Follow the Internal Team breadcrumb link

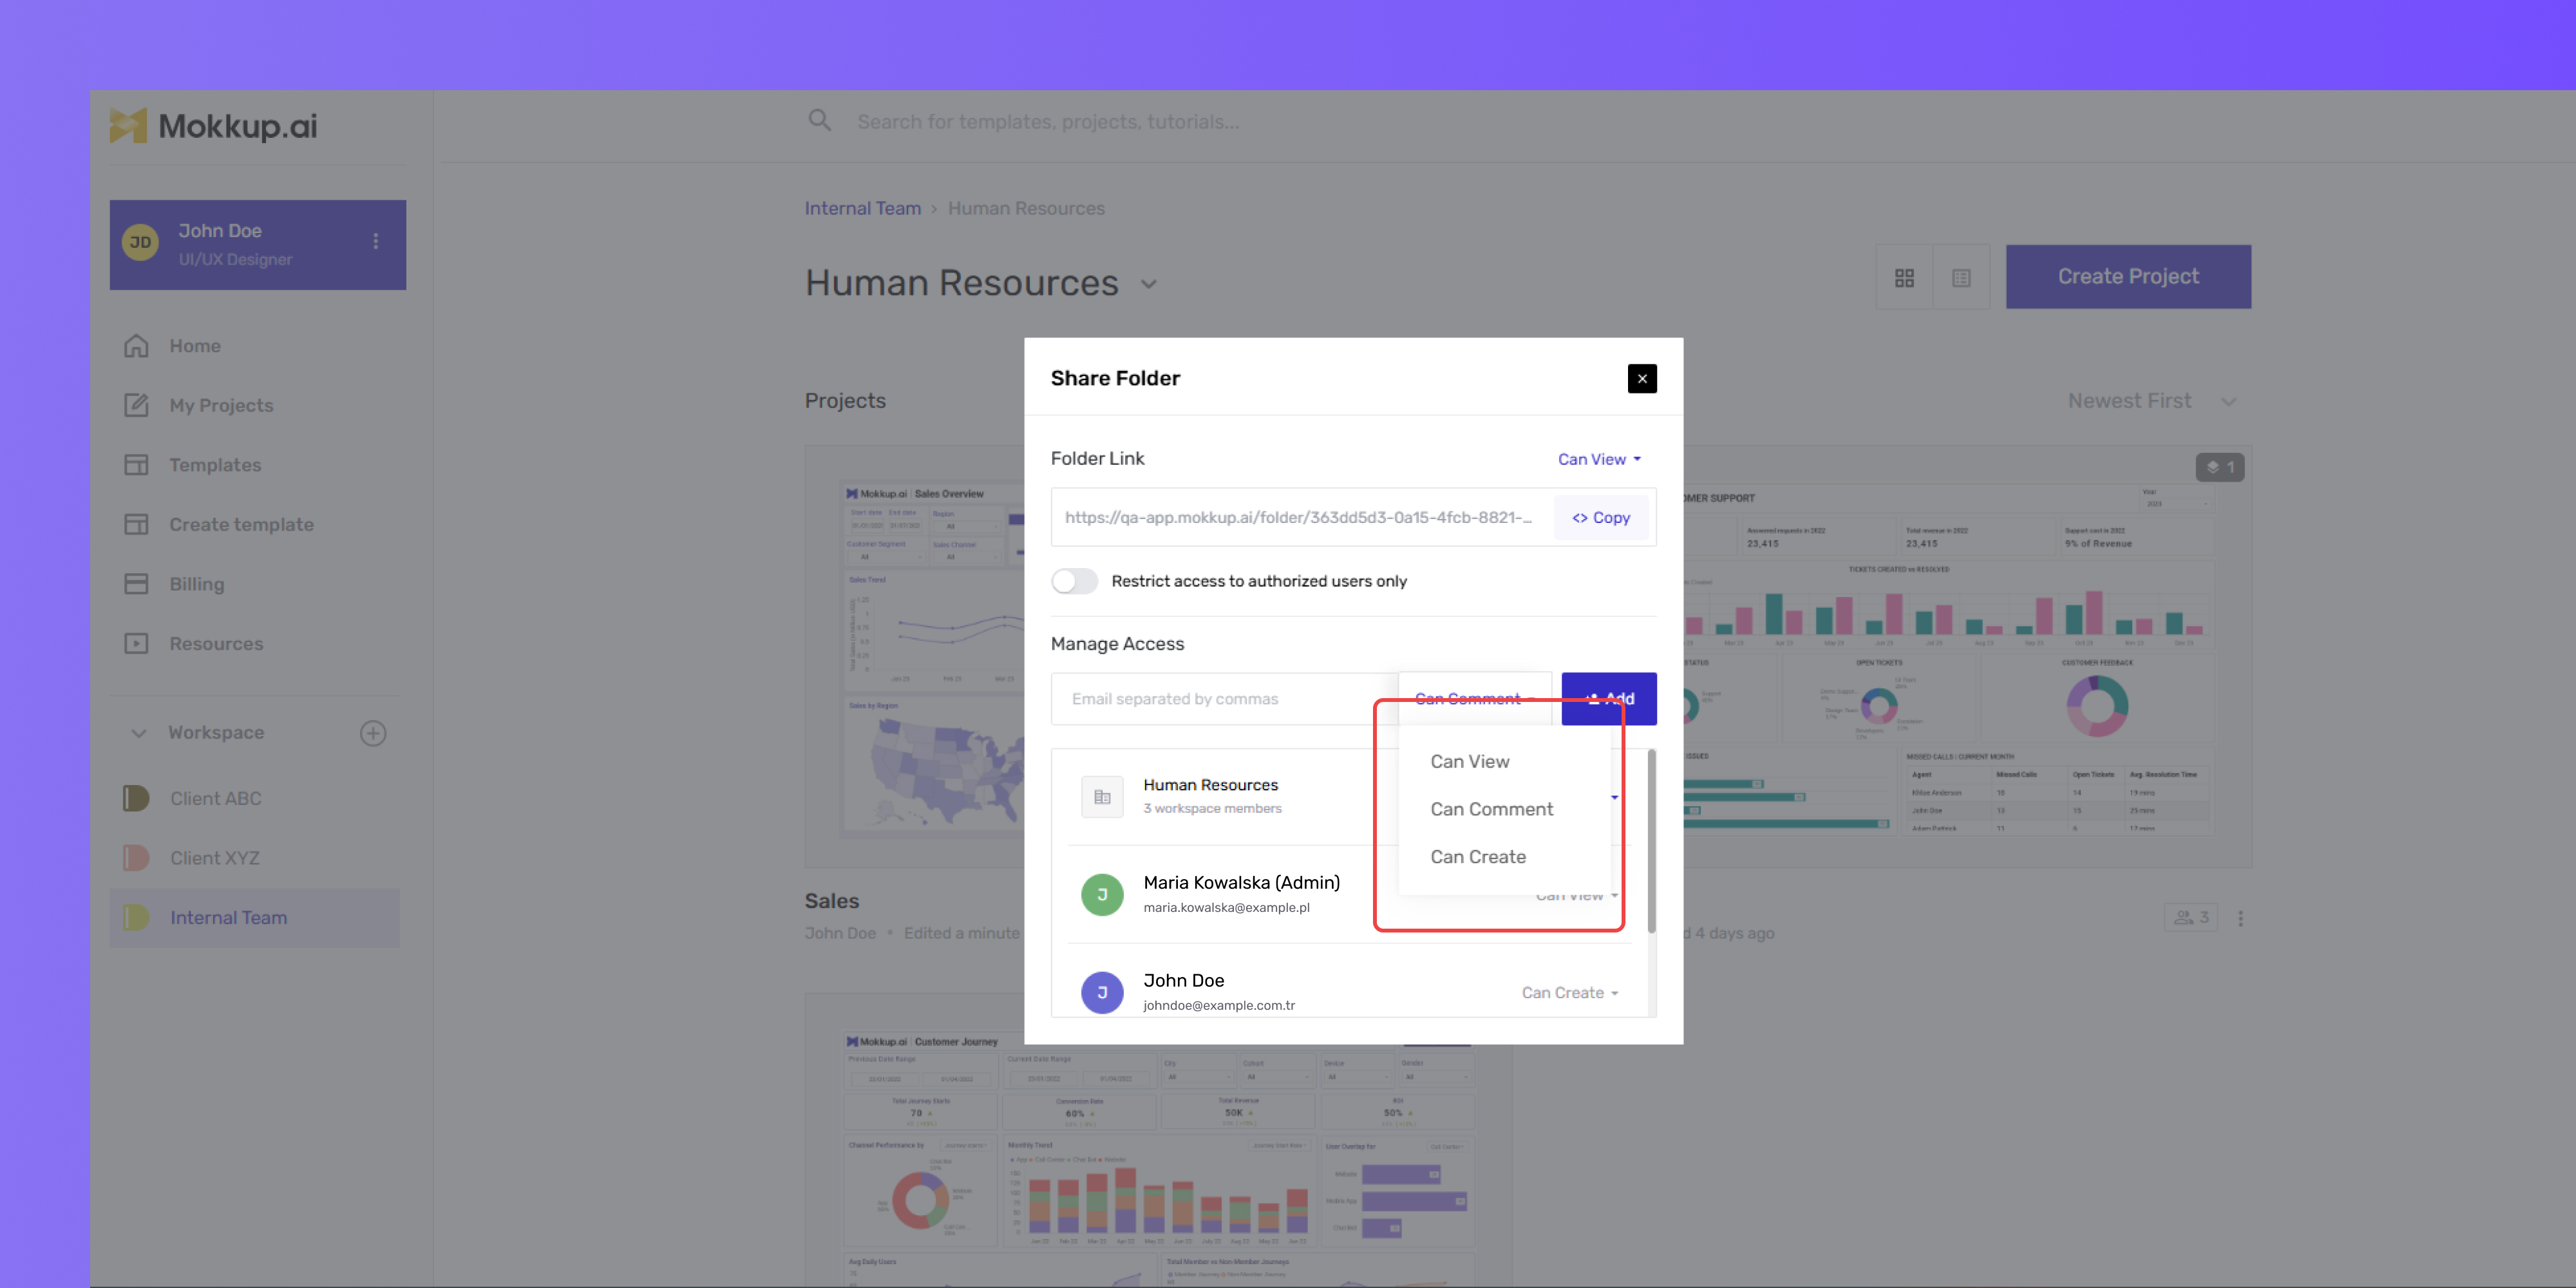(862, 208)
